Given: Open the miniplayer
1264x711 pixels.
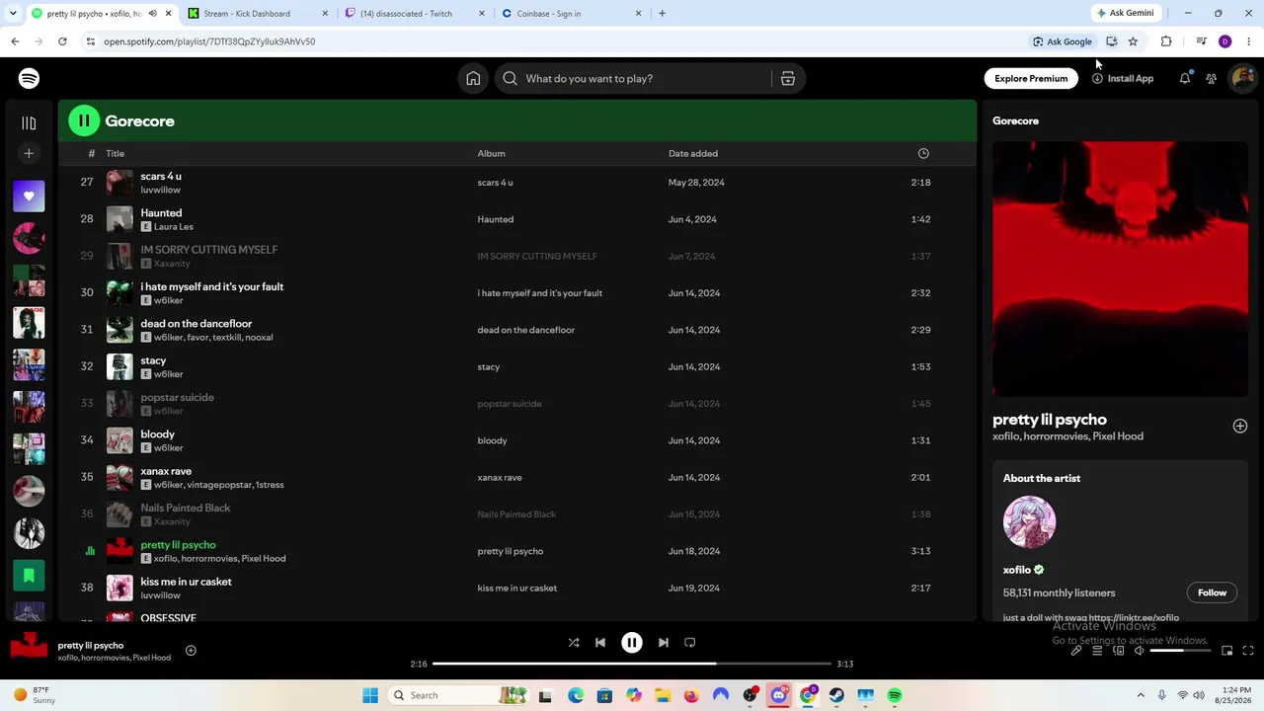Looking at the screenshot, I should (1227, 651).
